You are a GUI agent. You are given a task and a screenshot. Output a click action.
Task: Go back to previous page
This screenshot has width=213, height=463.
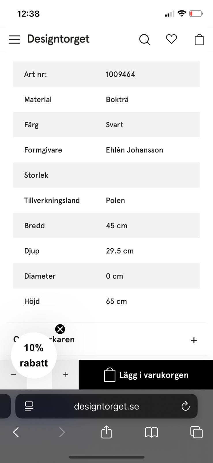[x=16, y=432]
